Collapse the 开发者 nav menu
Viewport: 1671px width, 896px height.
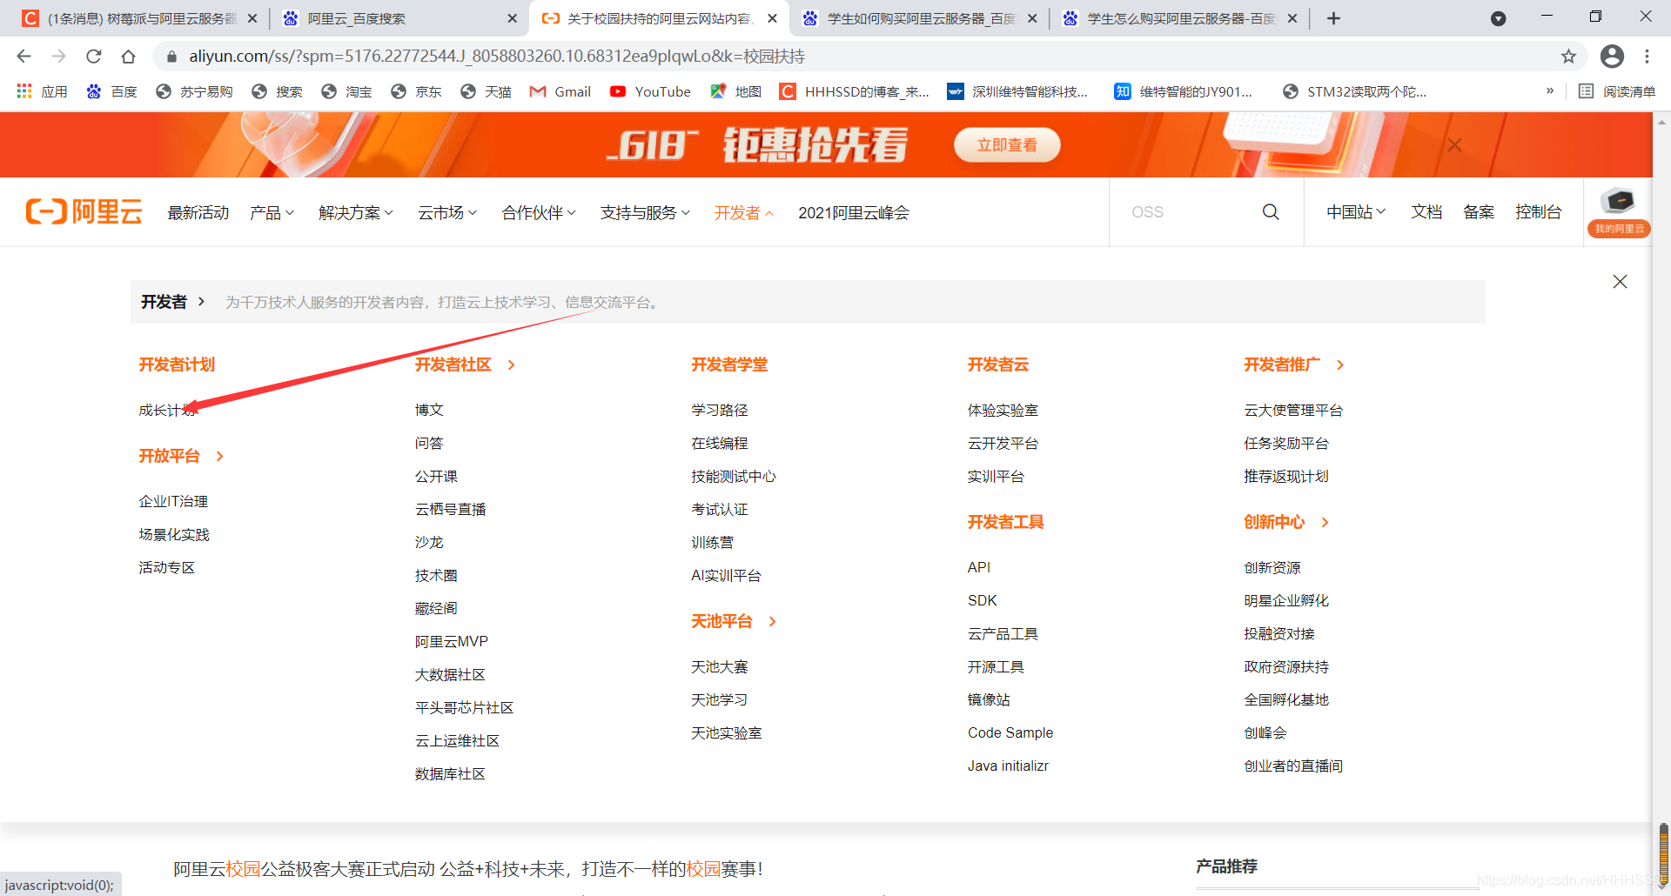coord(744,212)
